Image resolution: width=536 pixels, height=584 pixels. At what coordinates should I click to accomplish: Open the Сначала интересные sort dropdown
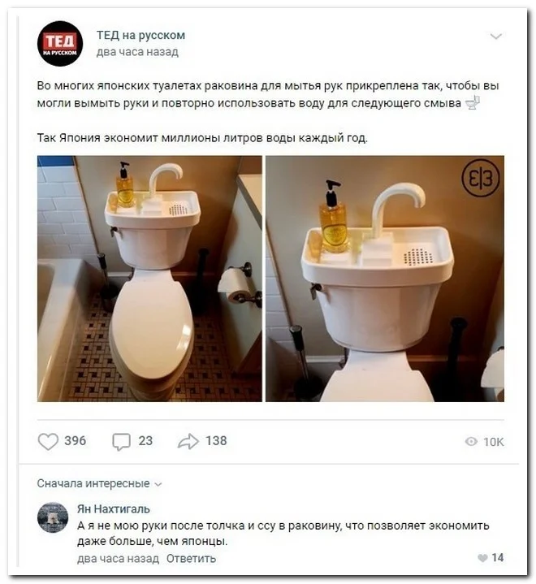click(99, 483)
